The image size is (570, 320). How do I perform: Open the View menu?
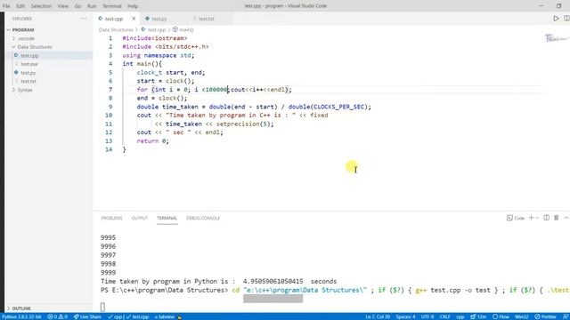coord(63,6)
